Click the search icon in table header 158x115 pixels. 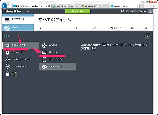click(x=146, y=28)
